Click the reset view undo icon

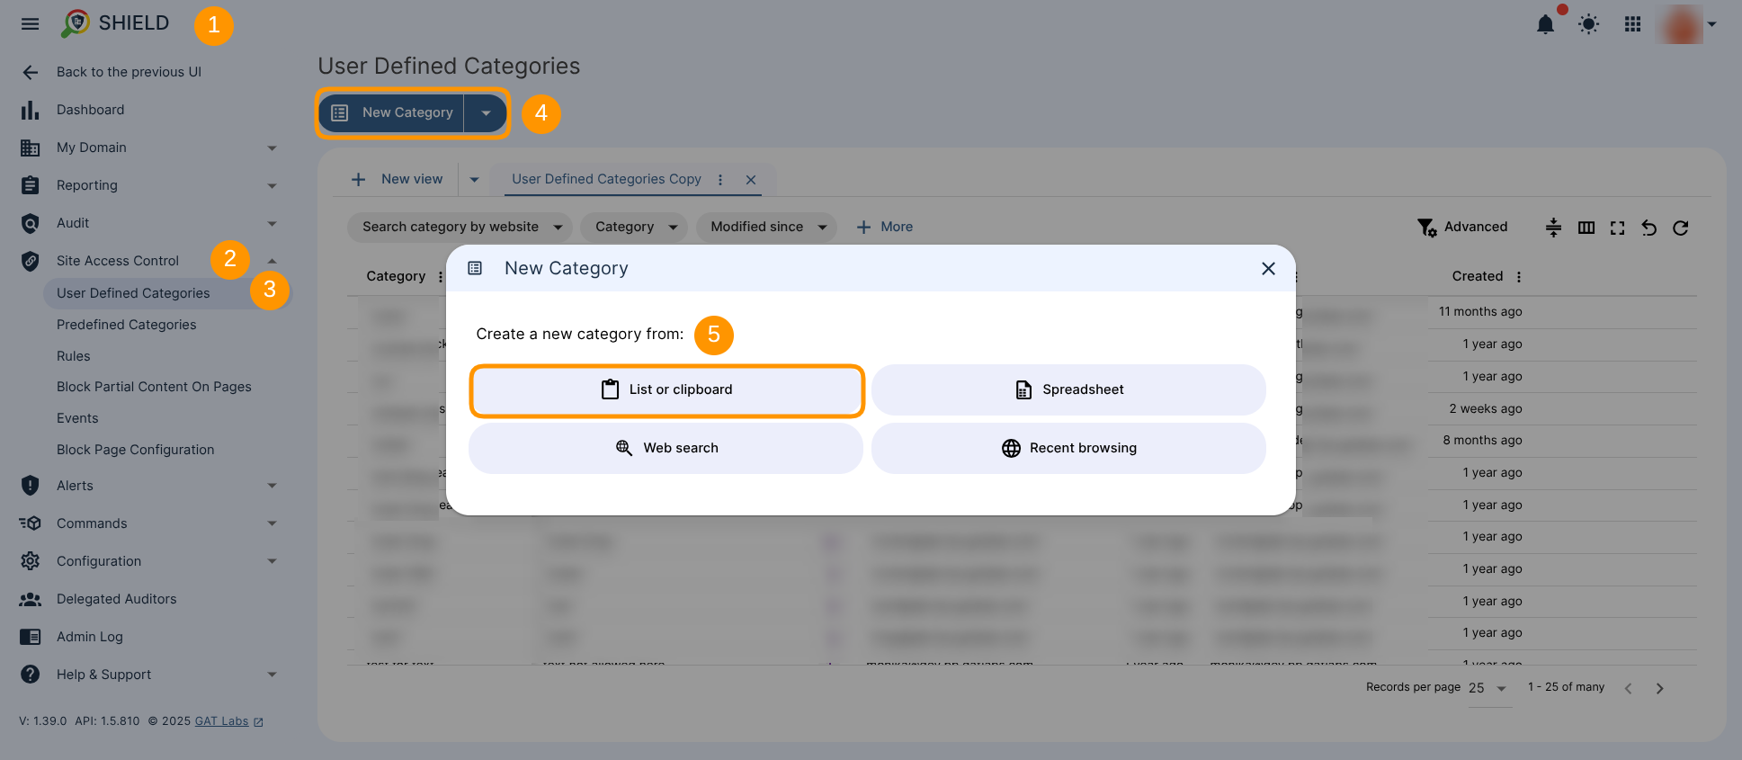1648,228
